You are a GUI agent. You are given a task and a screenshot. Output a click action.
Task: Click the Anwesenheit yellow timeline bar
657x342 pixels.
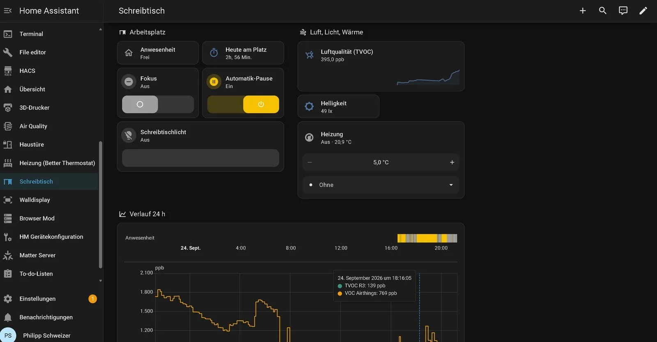pos(427,238)
